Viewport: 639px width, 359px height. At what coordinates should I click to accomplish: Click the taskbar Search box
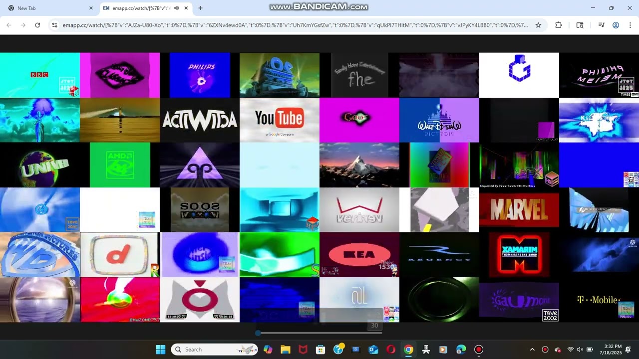point(214,350)
